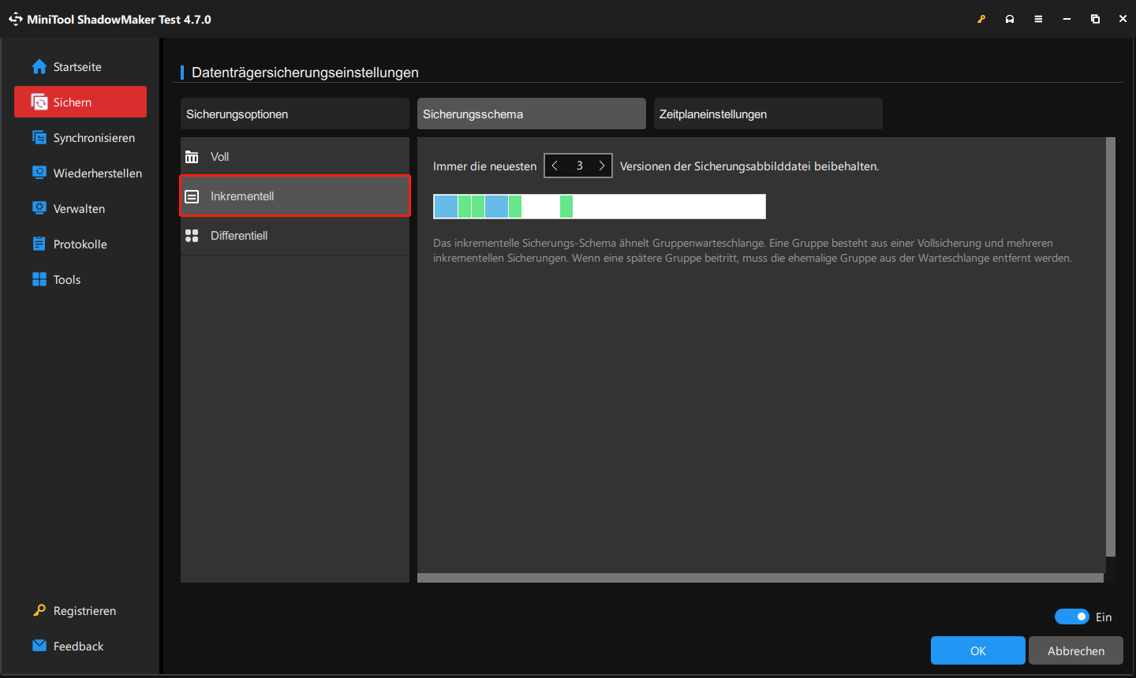Click the Sichern backup icon in sidebar

coord(39,102)
